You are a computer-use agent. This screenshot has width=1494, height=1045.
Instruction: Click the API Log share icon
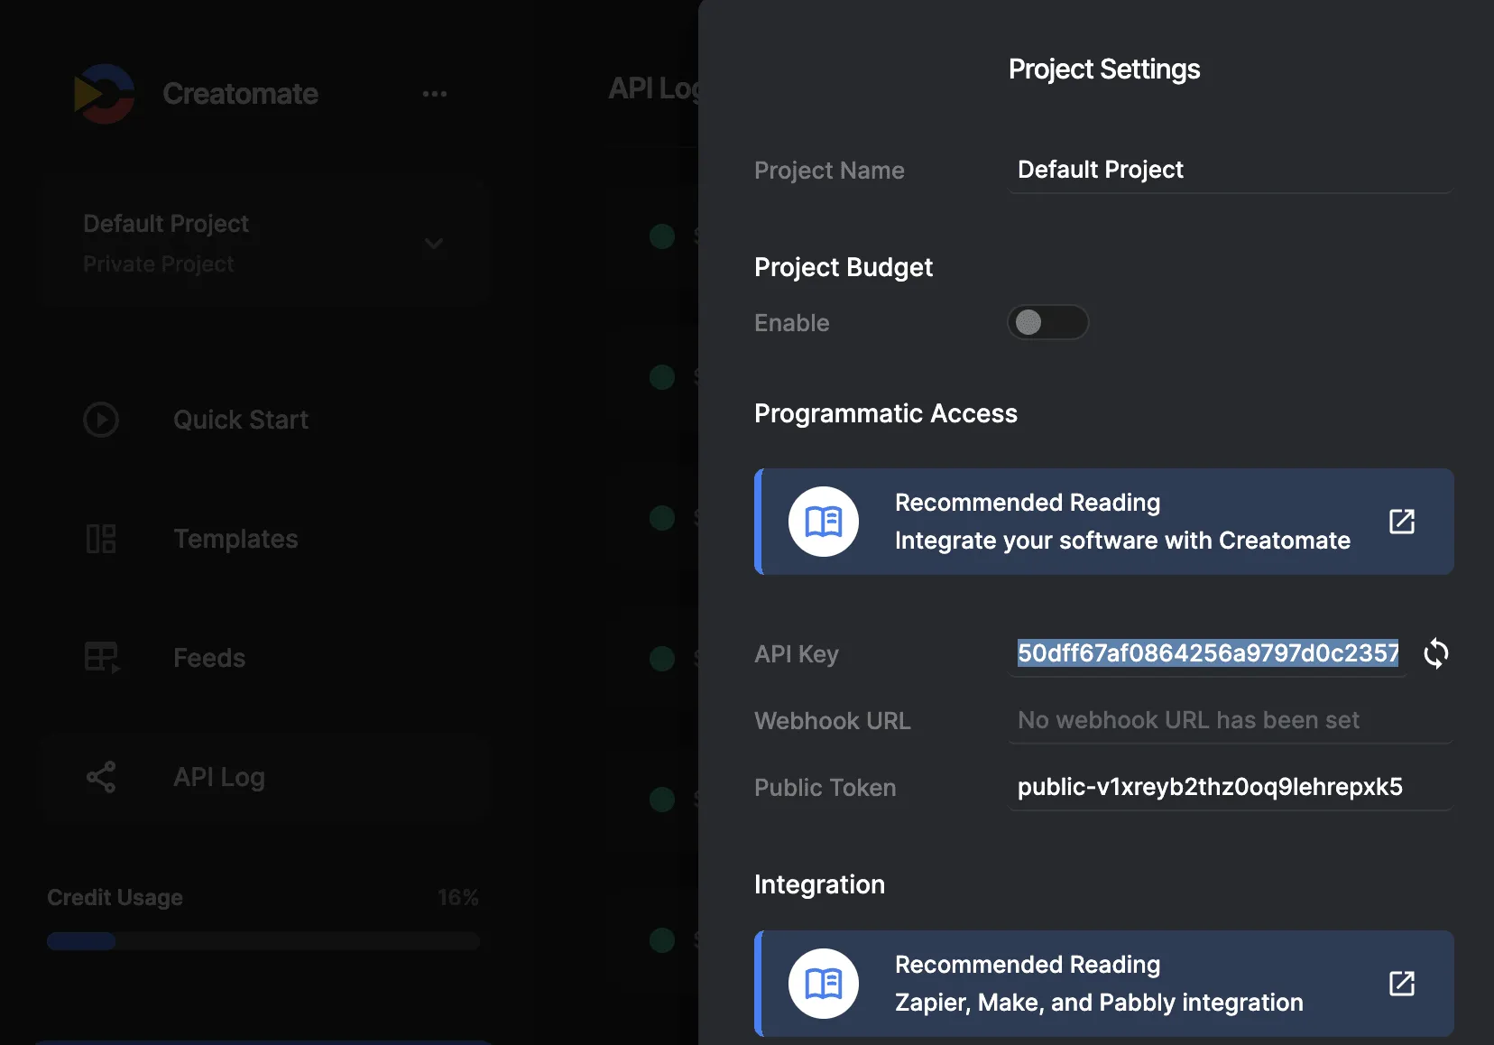coord(101,777)
